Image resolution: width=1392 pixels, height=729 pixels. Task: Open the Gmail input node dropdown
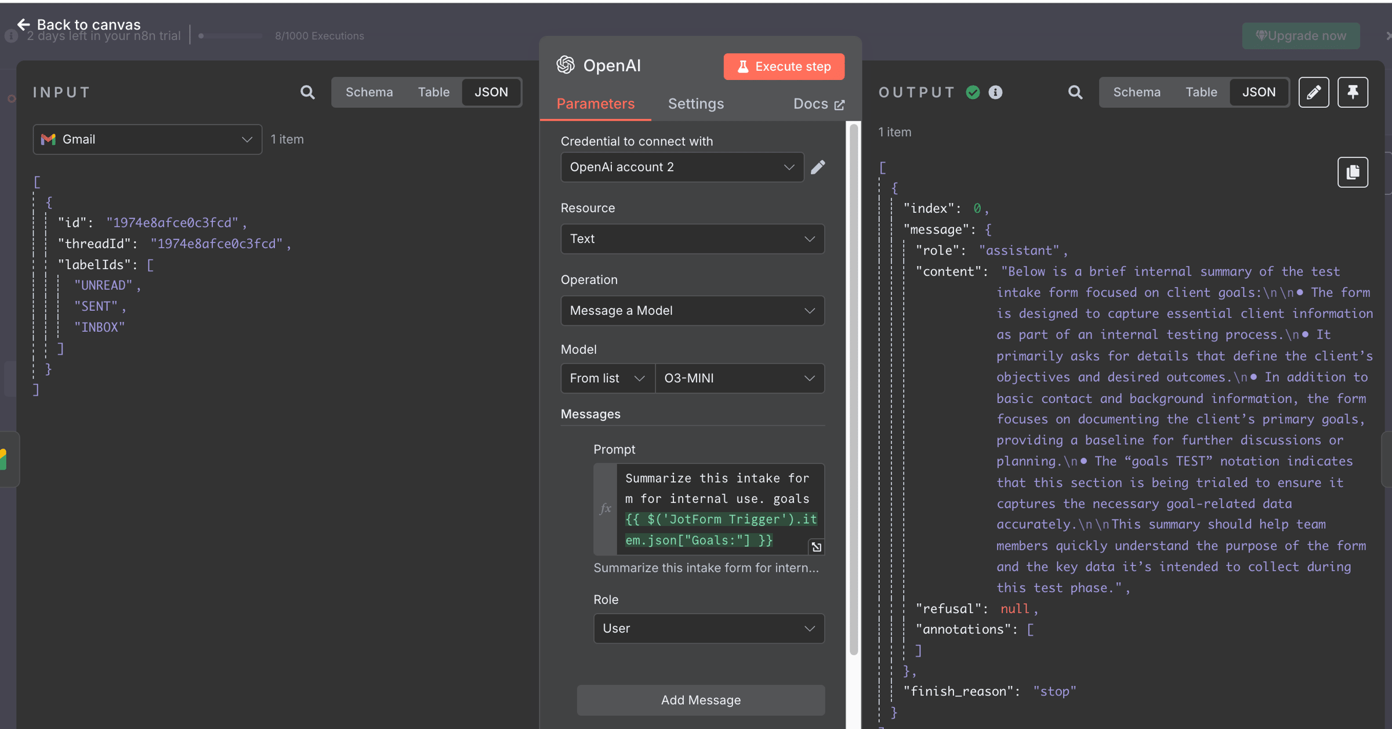147,139
